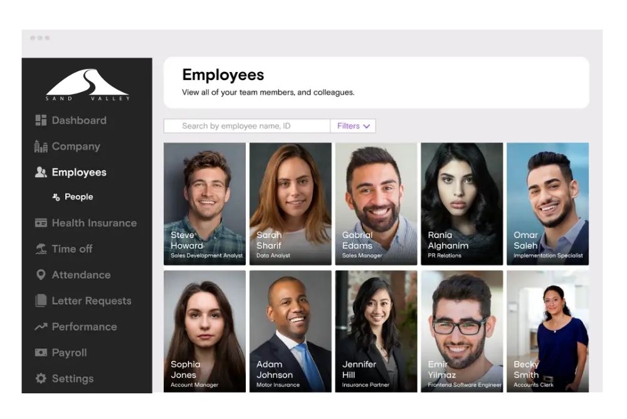Viewport: 627px width, 419px height.
Task: Open Rania Alghanim's profile card
Action: point(462,204)
